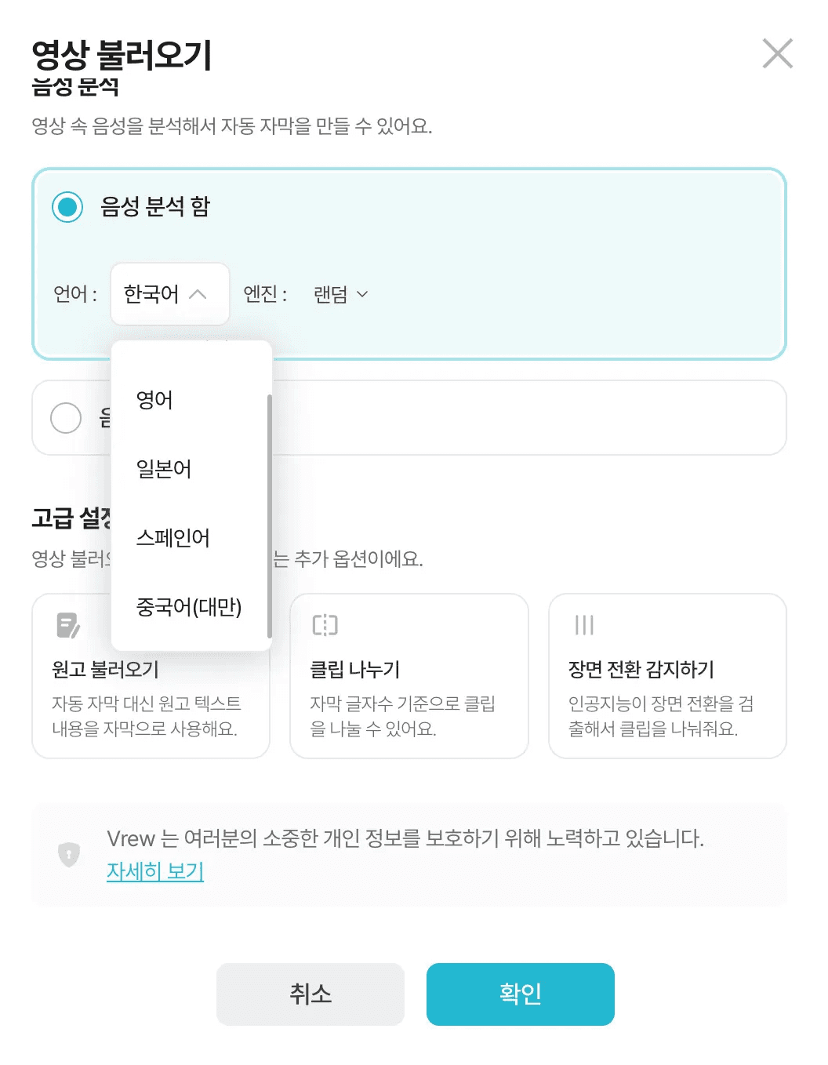828x1065 pixels.
Task: Click the clip brackets icon on 클립 나누기 card
Action: pos(325,625)
